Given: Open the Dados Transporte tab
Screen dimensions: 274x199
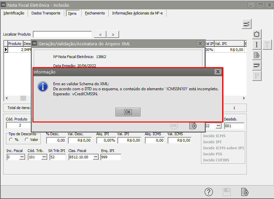Looking at the screenshot, I should pos(46,13).
